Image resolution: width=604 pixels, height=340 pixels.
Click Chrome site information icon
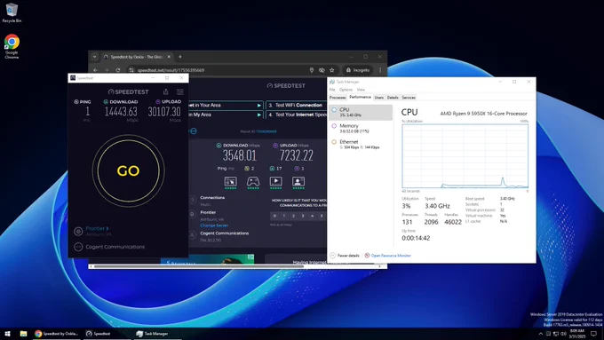click(x=131, y=70)
